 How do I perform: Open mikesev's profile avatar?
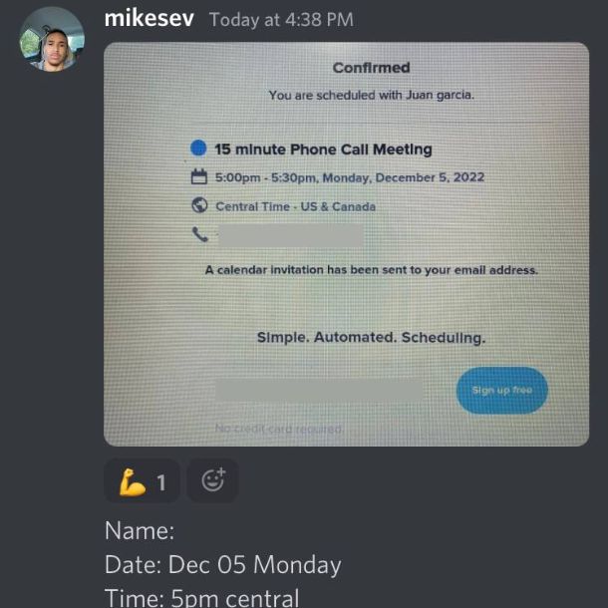coord(52,40)
